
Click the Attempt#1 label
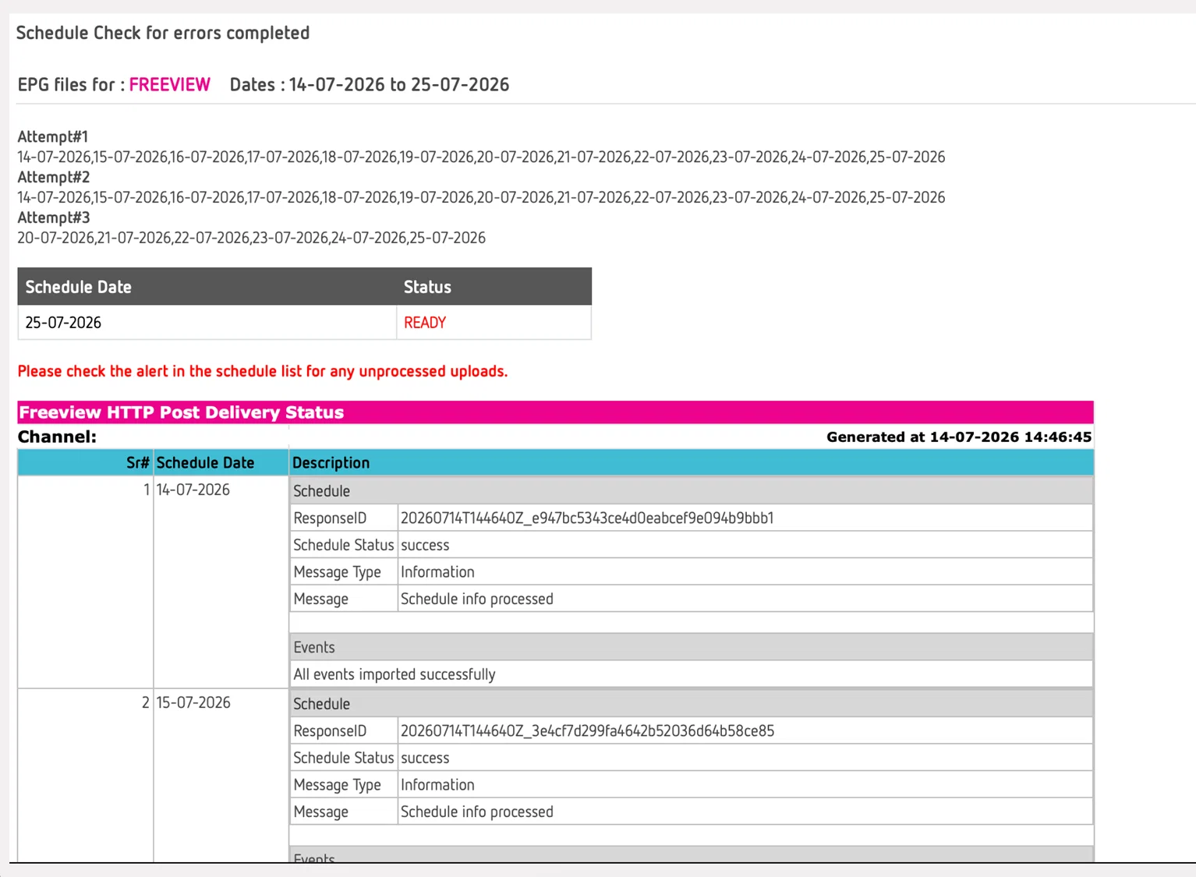point(53,136)
